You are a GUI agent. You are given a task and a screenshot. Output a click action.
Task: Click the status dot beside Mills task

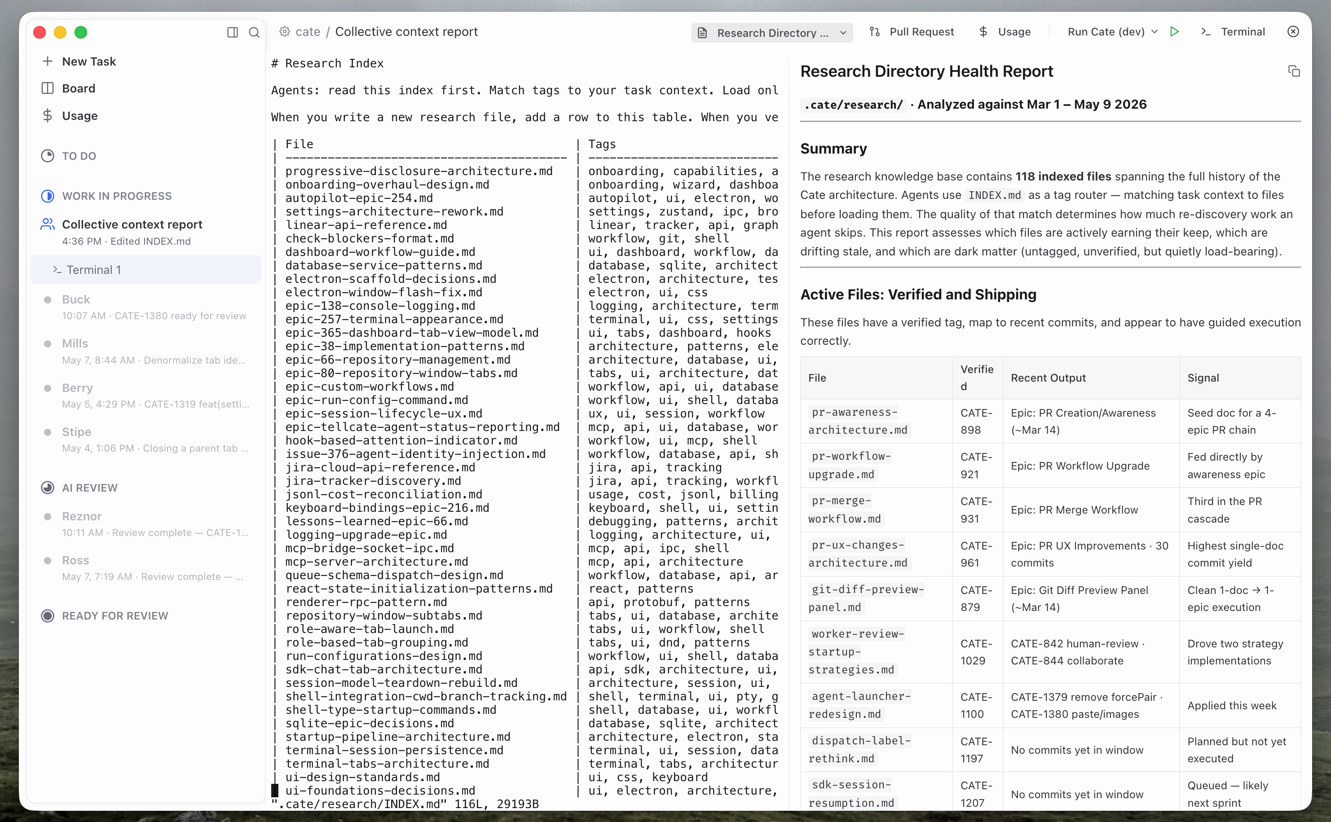click(x=47, y=343)
